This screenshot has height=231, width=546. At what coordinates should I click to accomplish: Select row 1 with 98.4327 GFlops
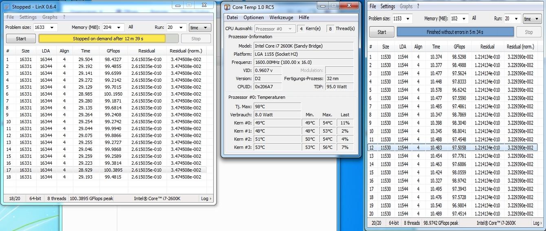(105, 59)
